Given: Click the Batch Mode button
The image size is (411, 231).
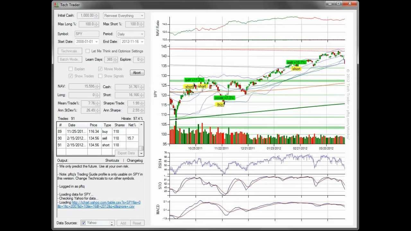Looking at the screenshot, I should click(70, 59).
